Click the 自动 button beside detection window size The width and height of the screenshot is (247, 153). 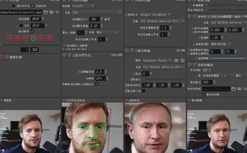point(107,19)
